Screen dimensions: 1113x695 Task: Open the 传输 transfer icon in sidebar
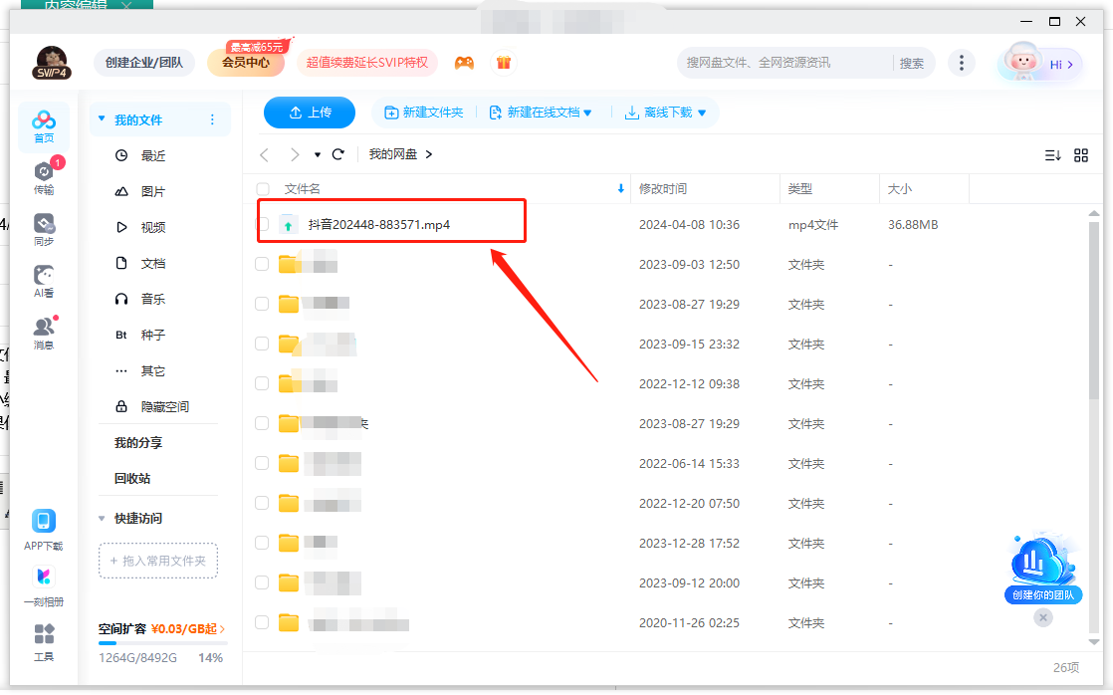coord(44,176)
